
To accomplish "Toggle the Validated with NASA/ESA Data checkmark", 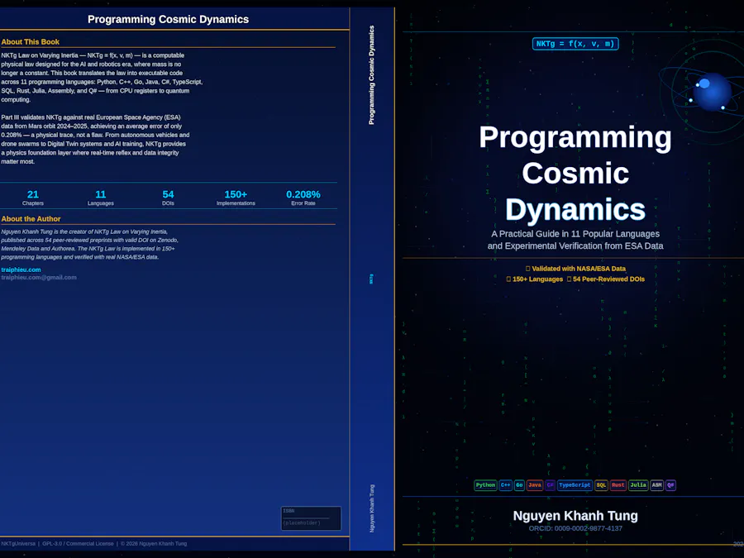I will [x=576, y=269].
